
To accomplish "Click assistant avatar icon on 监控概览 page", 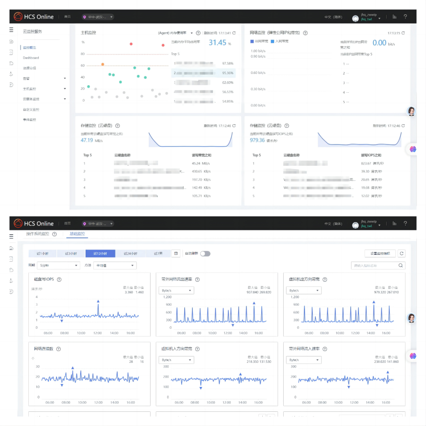I will pos(411,111).
